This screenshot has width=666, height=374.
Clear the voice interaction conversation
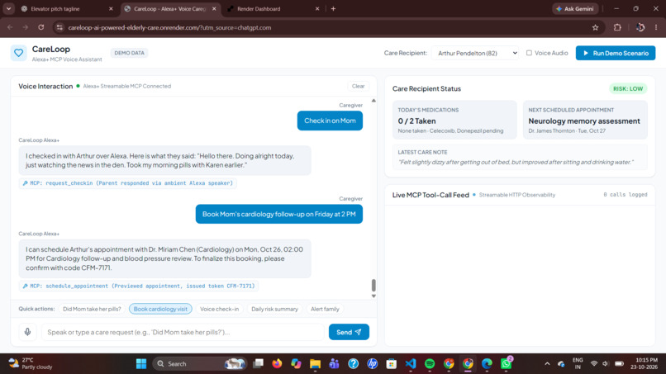[358, 86]
